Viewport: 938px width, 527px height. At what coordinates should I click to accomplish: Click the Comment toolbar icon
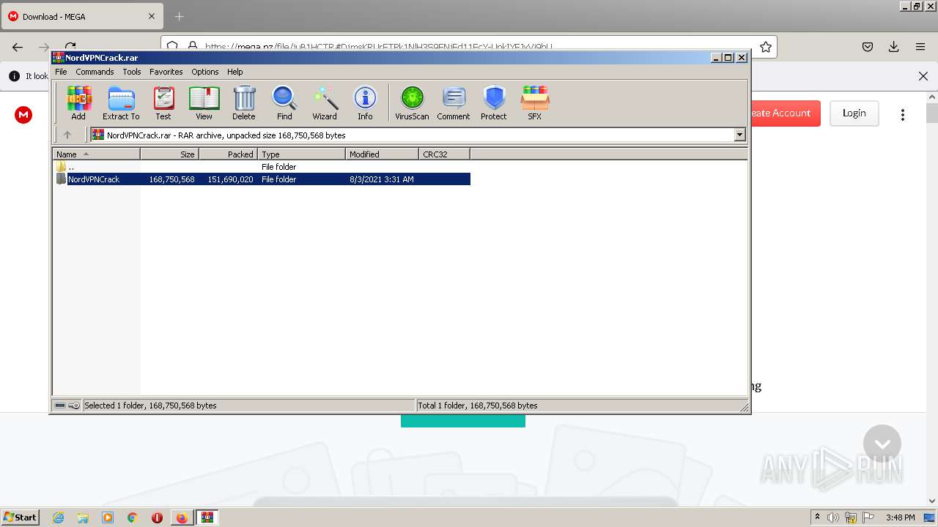pyautogui.click(x=454, y=102)
